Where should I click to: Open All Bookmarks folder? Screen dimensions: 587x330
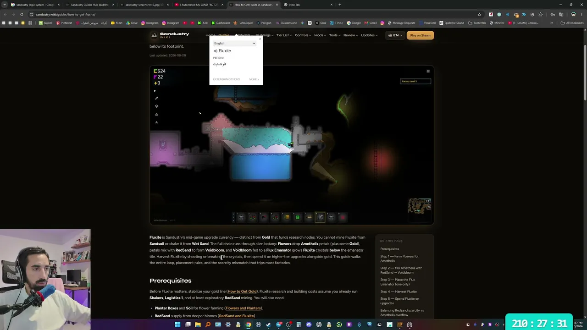tap(573, 23)
